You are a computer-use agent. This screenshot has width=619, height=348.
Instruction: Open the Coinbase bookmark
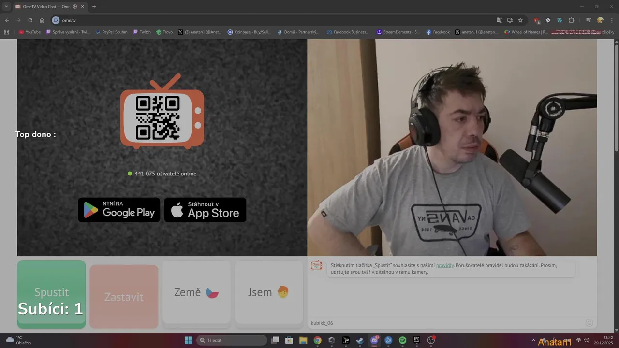tap(250, 32)
